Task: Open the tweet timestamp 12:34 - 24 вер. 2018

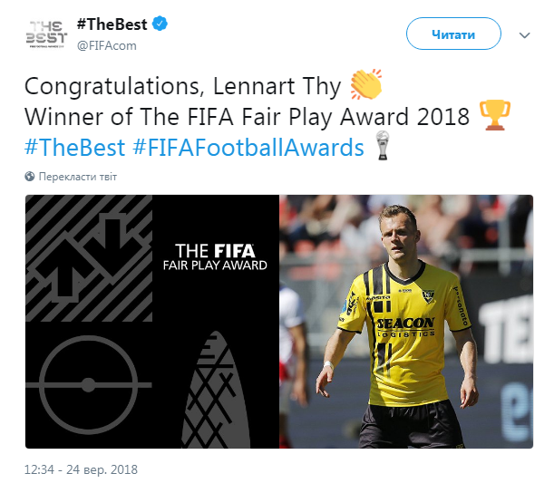Action: pos(81,470)
